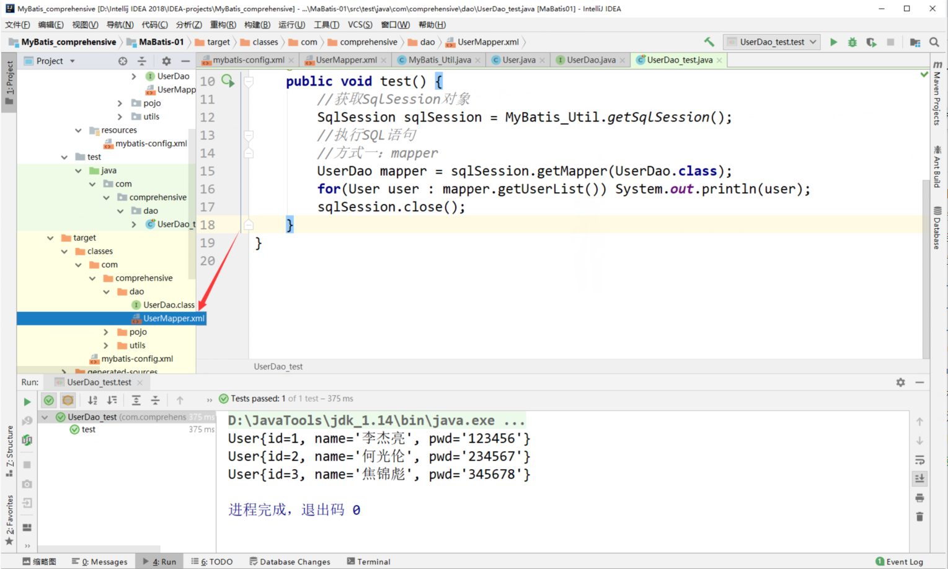The height and width of the screenshot is (569, 948).
Task: Open 0: Messages tool window
Action: (x=99, y=562)
